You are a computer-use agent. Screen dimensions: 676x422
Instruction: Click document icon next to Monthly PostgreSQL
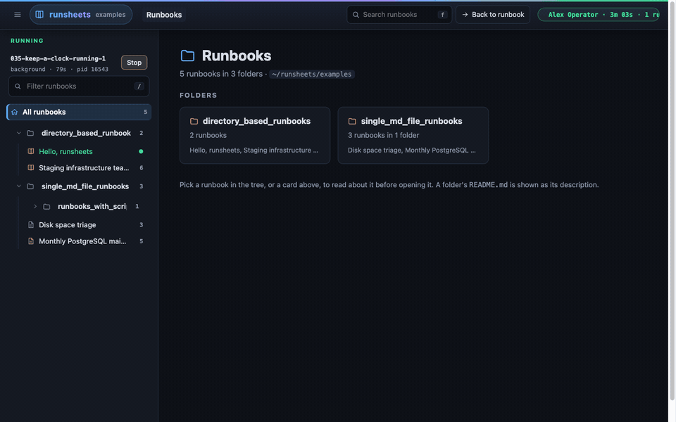click(30, 241)
